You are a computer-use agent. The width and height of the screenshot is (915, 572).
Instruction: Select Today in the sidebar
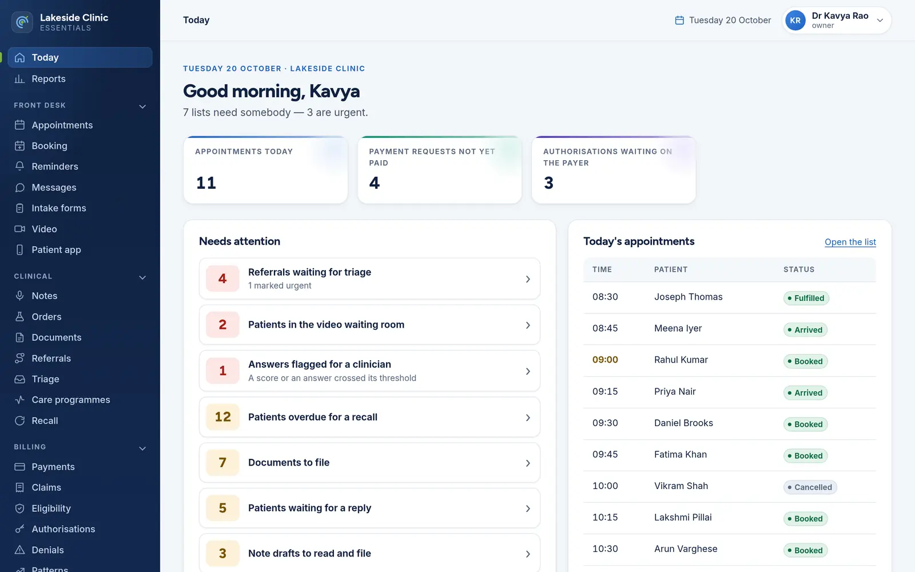tap(80, 57)
